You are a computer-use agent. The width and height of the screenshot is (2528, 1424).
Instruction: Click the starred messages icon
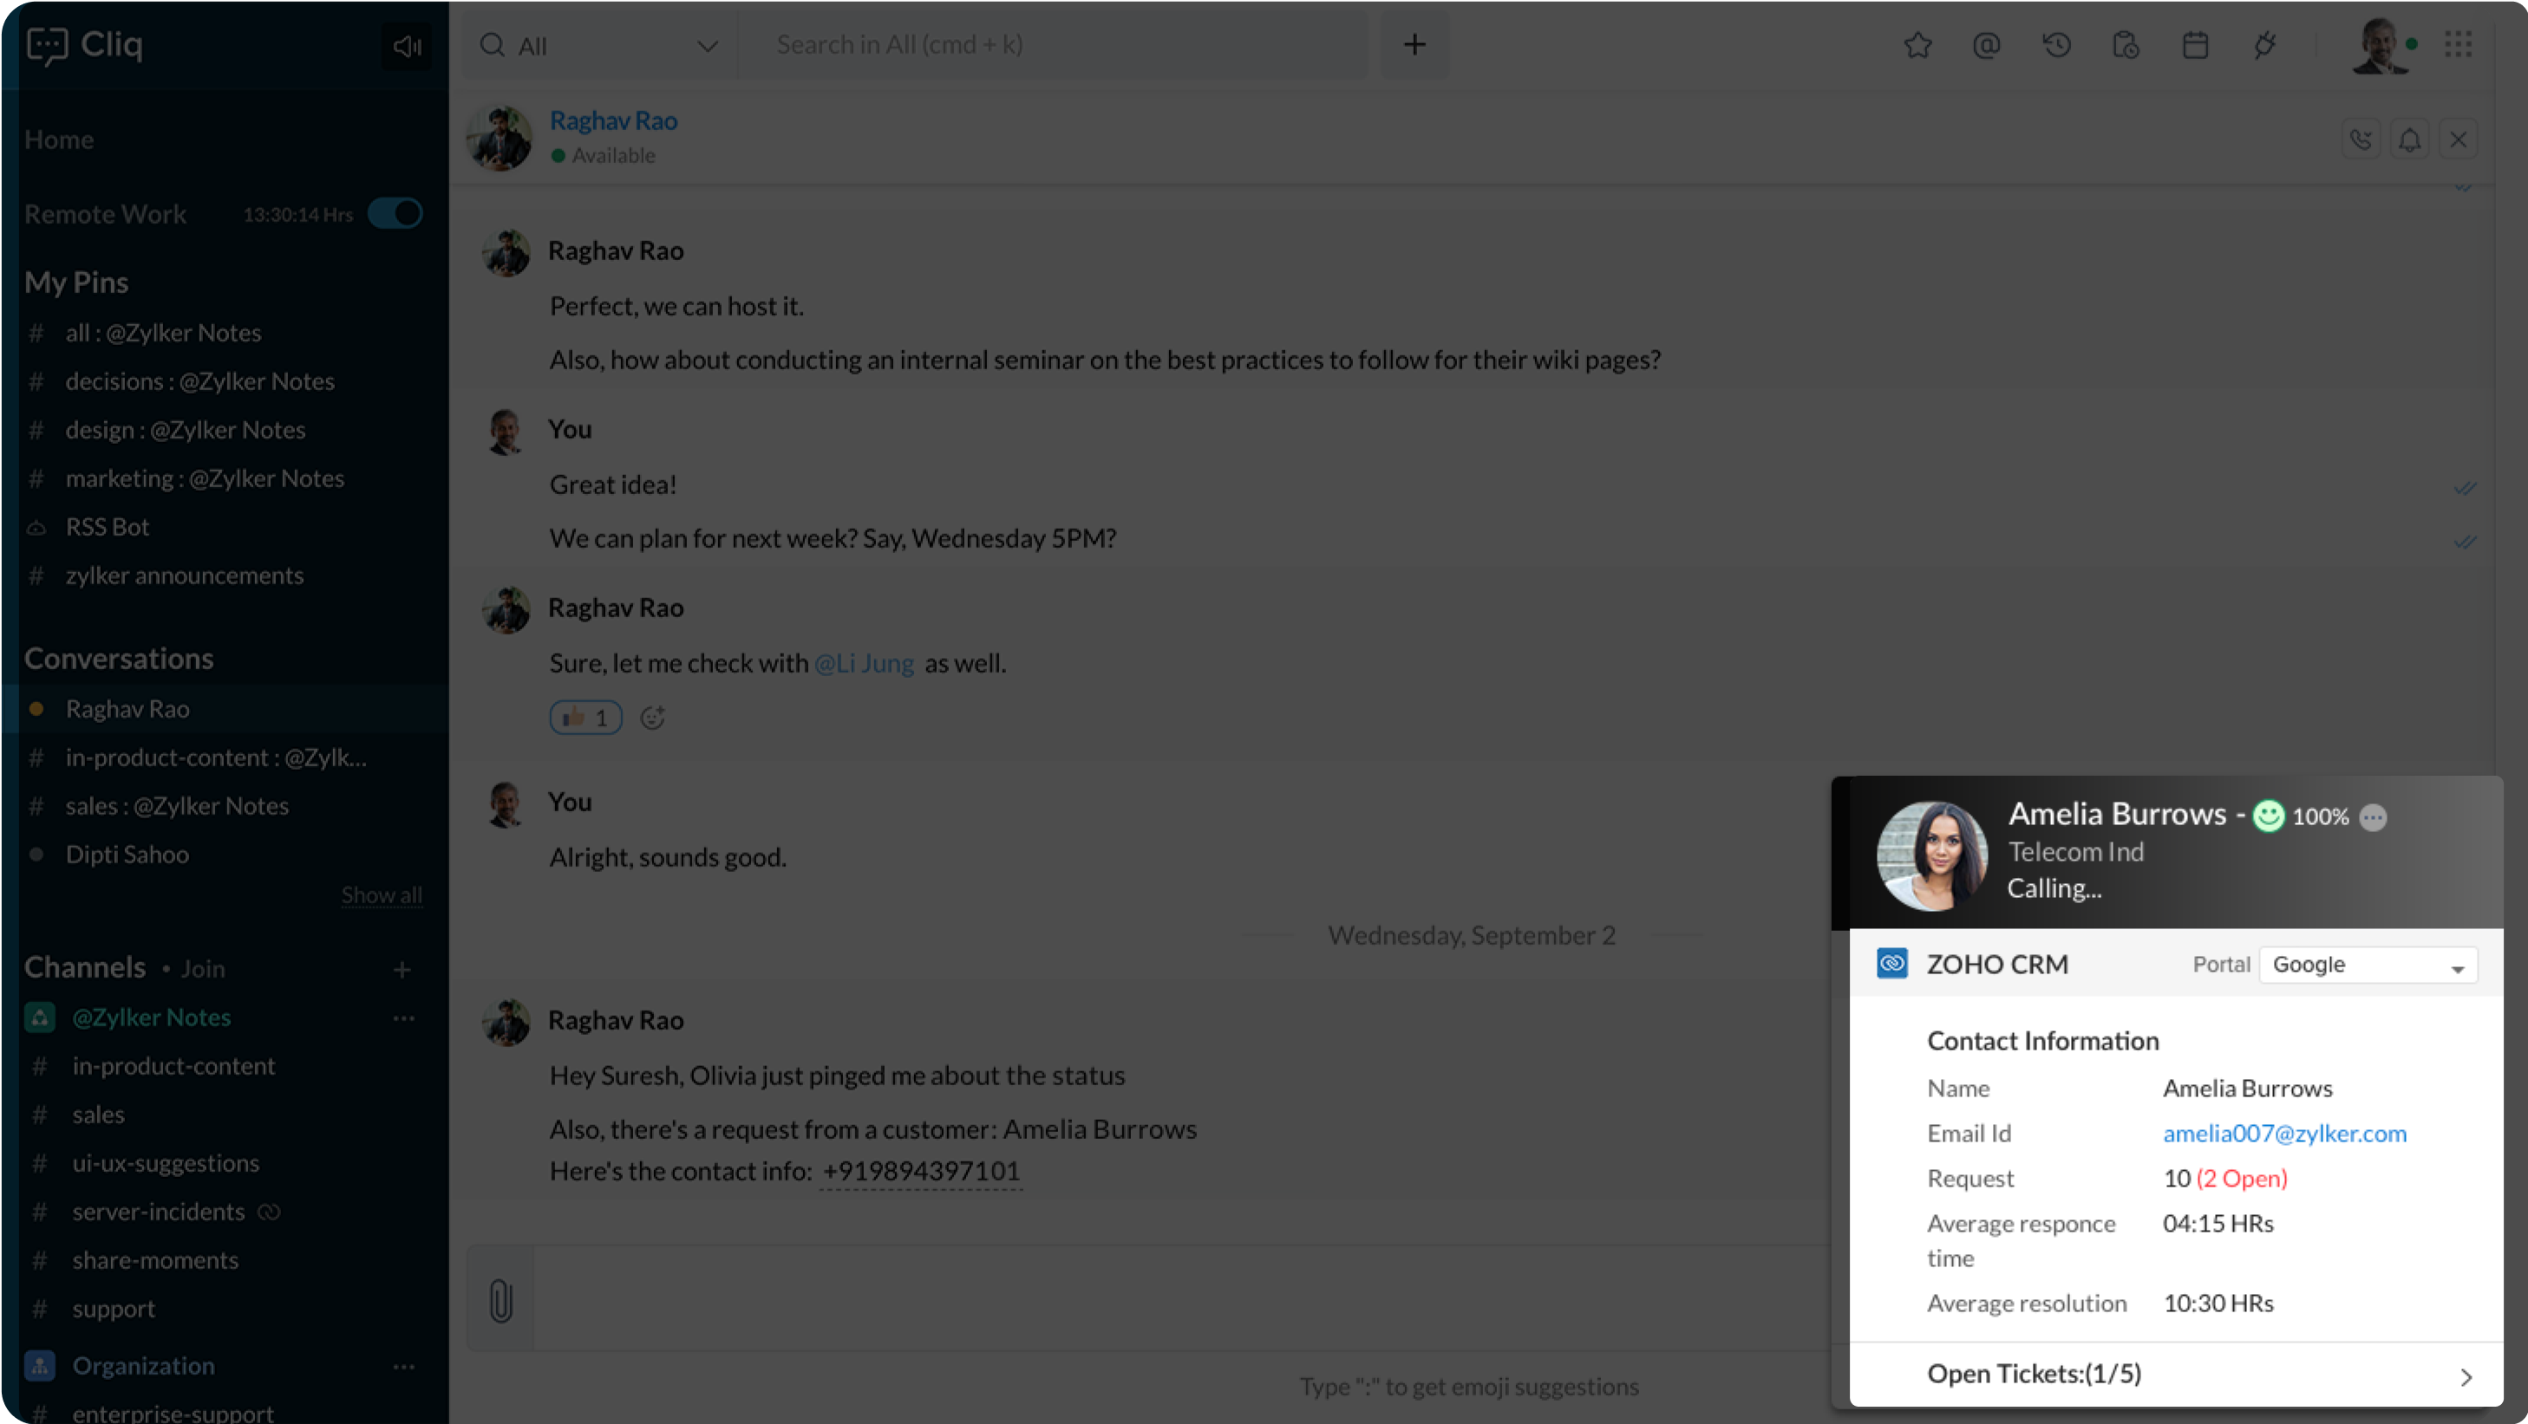tap(1915, 43)
